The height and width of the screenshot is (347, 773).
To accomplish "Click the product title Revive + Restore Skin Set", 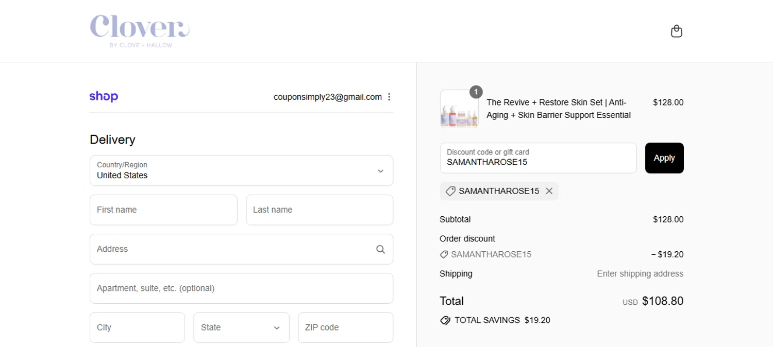I will click(x=559, y=109).
